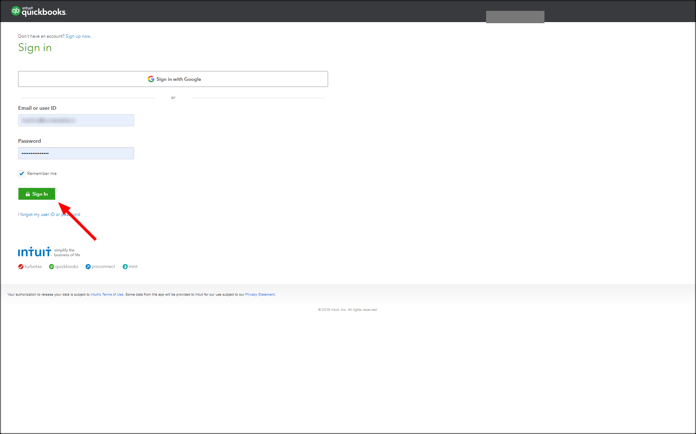696x434 pixels.
Task: Uncheck the Remember me checkbox
Action: pyautogui.click(x=22, y=174)
